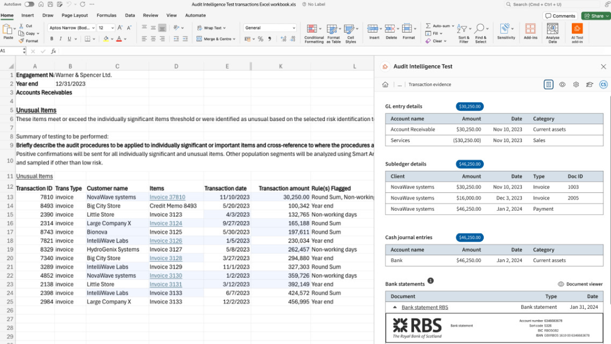Viewport: 611px width, 344px height.
Task: Open the Invoice 37810 link
Action: 167,197
